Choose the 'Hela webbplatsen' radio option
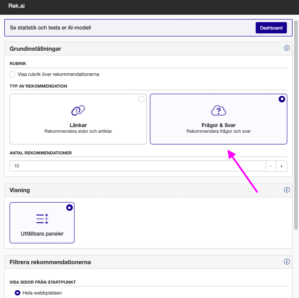 [18, 293]
